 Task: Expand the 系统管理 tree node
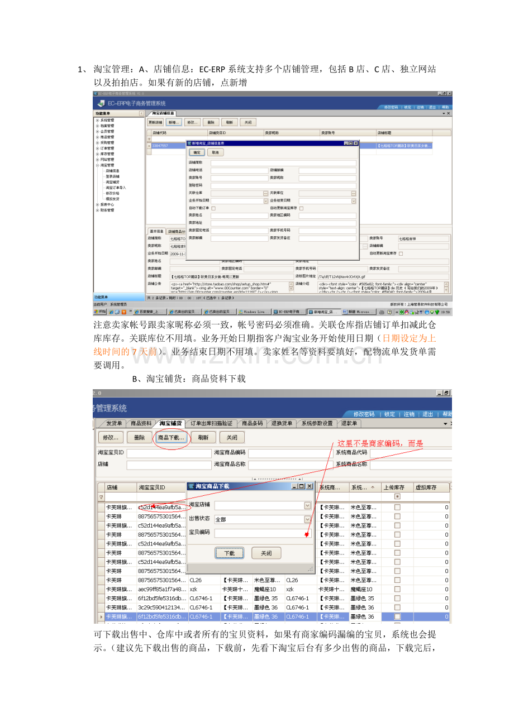pyautogui.click(x=97, y=120)
